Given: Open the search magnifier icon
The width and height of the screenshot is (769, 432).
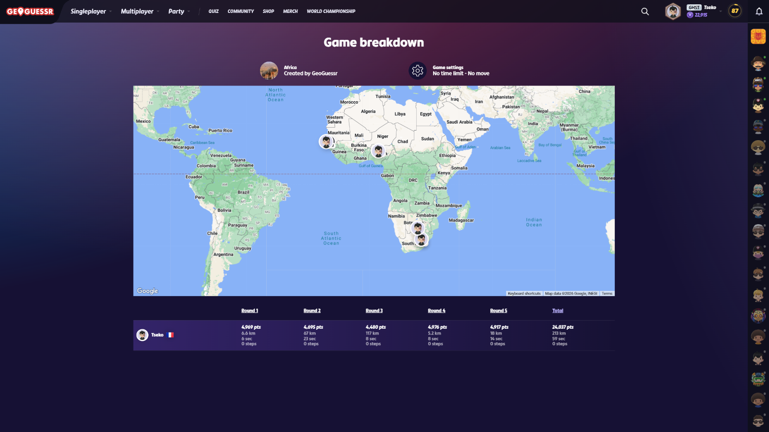Looking at the screenshot, I should [x=645, y=12].
